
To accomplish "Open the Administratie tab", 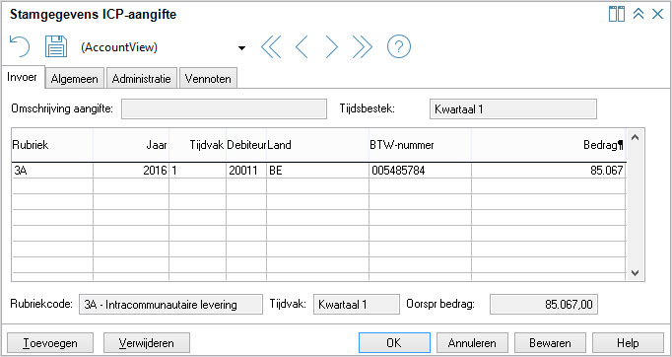I will [142, 79].
